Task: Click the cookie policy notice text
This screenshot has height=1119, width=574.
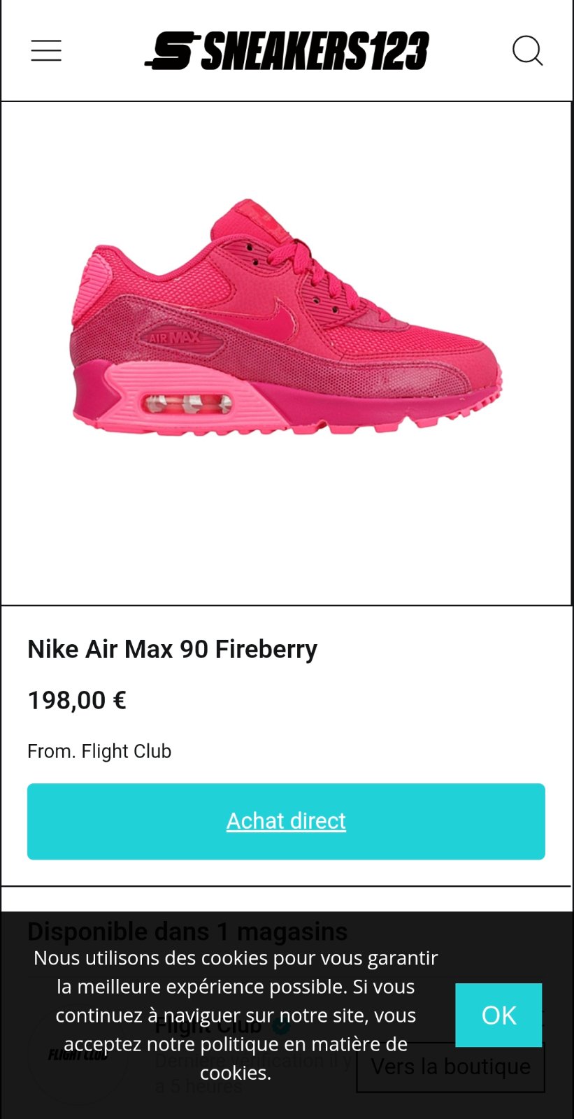Action: tap(236, 1015)
